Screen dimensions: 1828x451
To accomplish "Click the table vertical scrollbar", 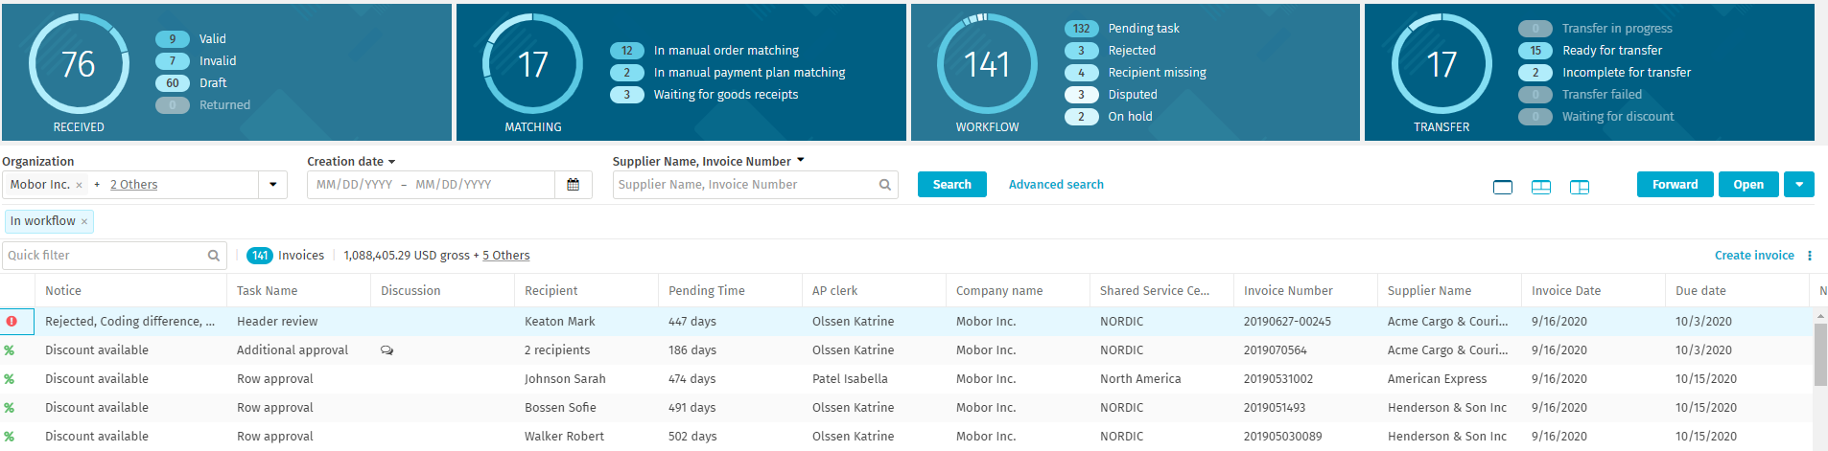I will (x=1820, y=354).
